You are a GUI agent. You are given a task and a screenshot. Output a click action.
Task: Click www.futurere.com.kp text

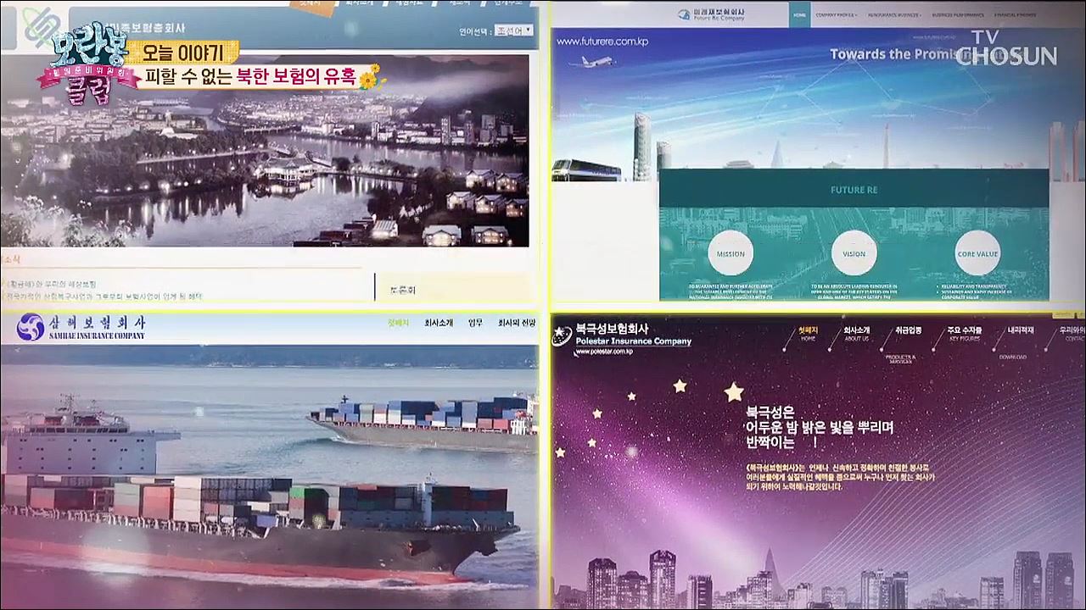(603, 42)
